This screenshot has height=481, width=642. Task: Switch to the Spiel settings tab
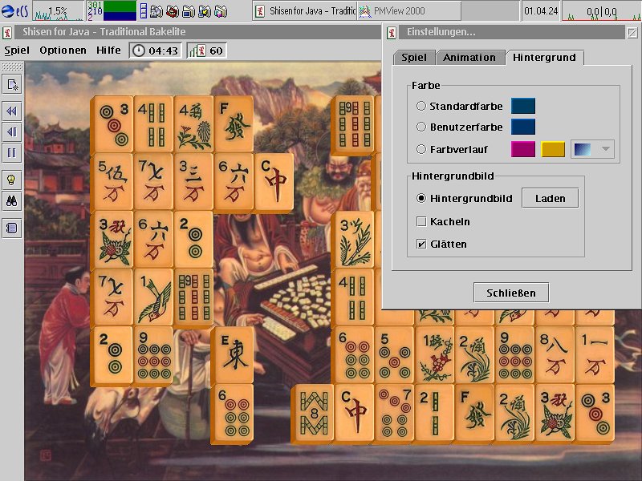(414, 58)
